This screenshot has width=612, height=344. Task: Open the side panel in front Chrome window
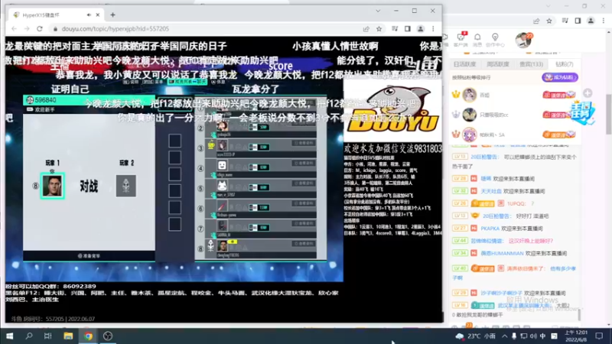(x=408, y=29)
